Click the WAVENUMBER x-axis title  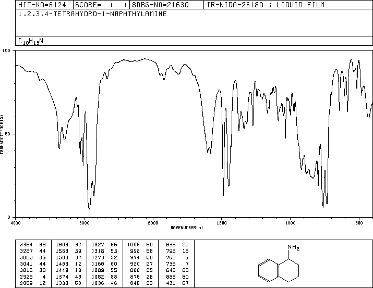click(187, 228)
